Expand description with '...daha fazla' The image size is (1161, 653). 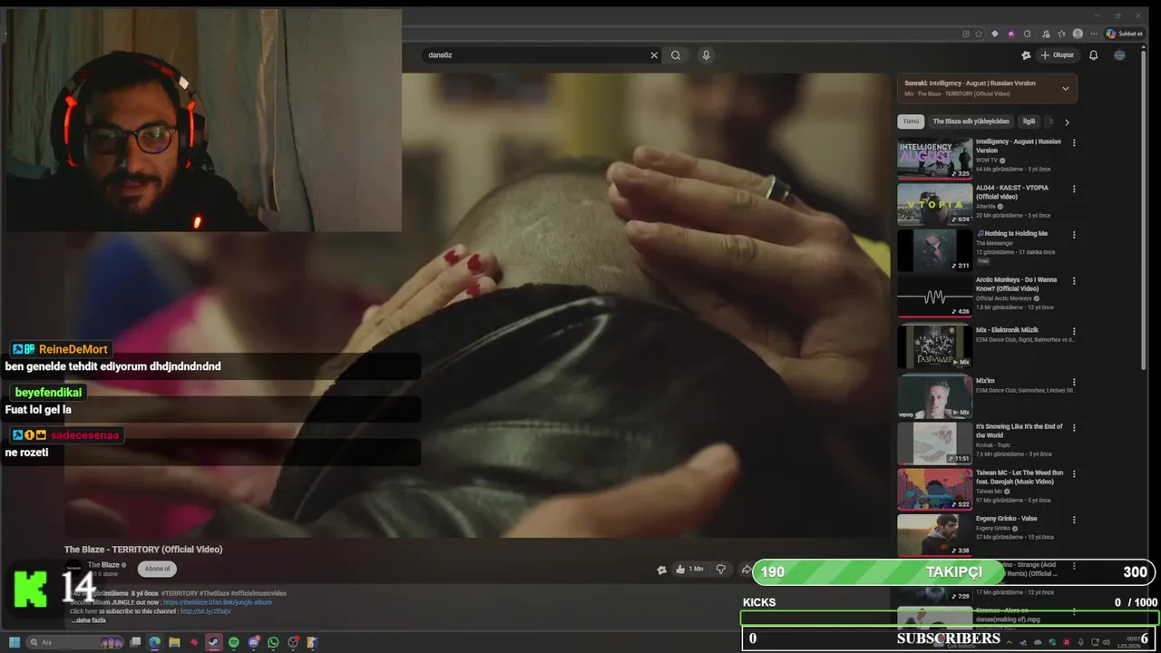tap(89, 620)
